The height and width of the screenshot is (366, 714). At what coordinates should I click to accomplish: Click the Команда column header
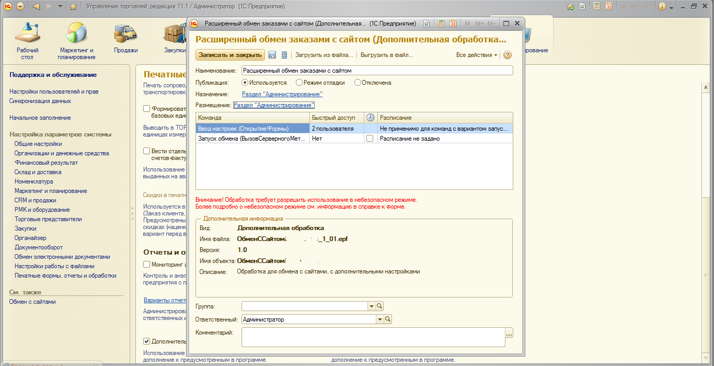click(x=252, y=118)
